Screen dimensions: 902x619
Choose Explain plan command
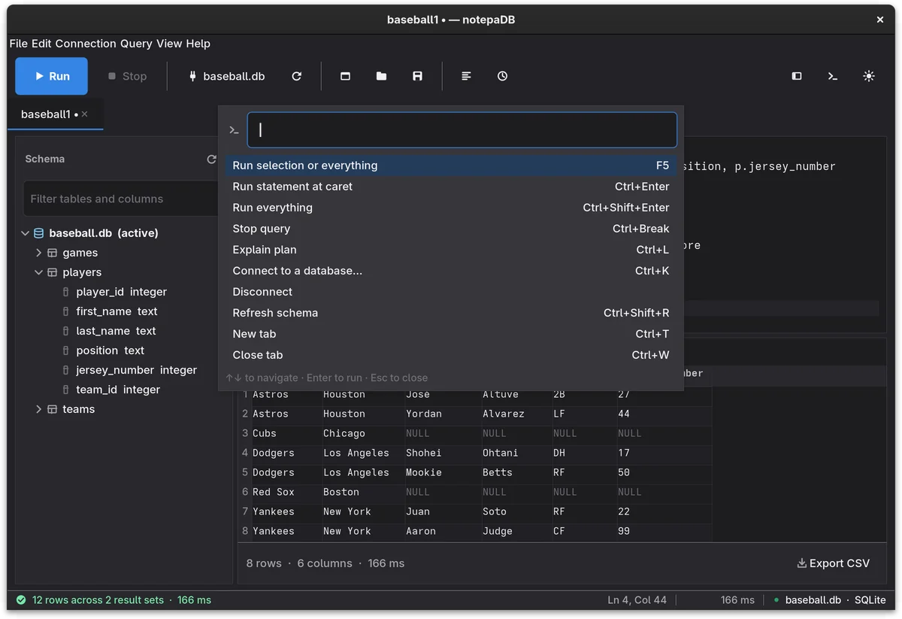pyautogui.click(x=451, y=250)
